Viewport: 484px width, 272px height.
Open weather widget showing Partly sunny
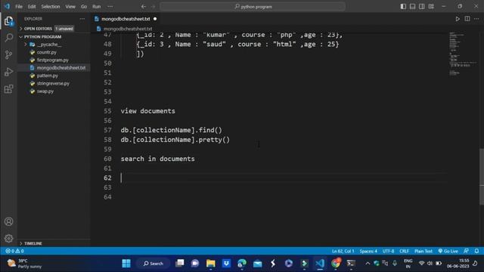pyautogui.click(x=25, y=264)
